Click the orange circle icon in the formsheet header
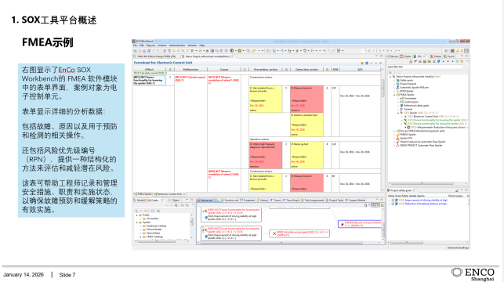This screenshot has width=504, height=282. pyautogui.click(x=362, y=63)
